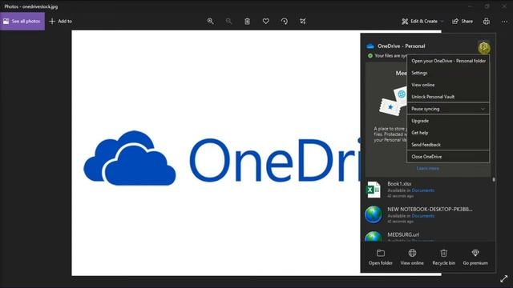The width and height of the screenshot is (513, 288).
Task: Click Go premium diamond button
Action: click(475, 258)
